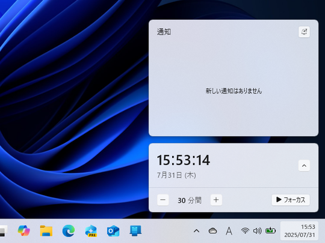Open File Explorer from taskbar

46,230
